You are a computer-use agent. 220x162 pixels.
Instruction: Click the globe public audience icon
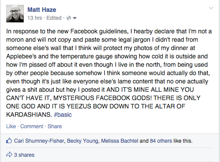pos(69,18)
